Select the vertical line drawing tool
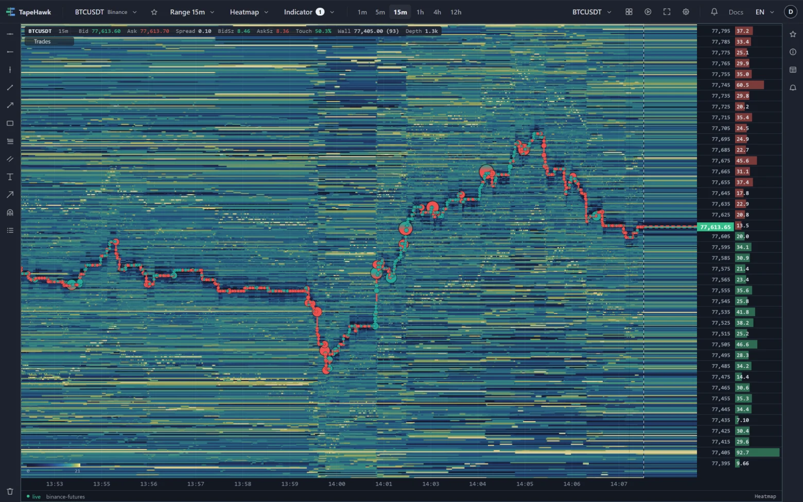This screenshot has width=803, height=502. click(10, 70)
